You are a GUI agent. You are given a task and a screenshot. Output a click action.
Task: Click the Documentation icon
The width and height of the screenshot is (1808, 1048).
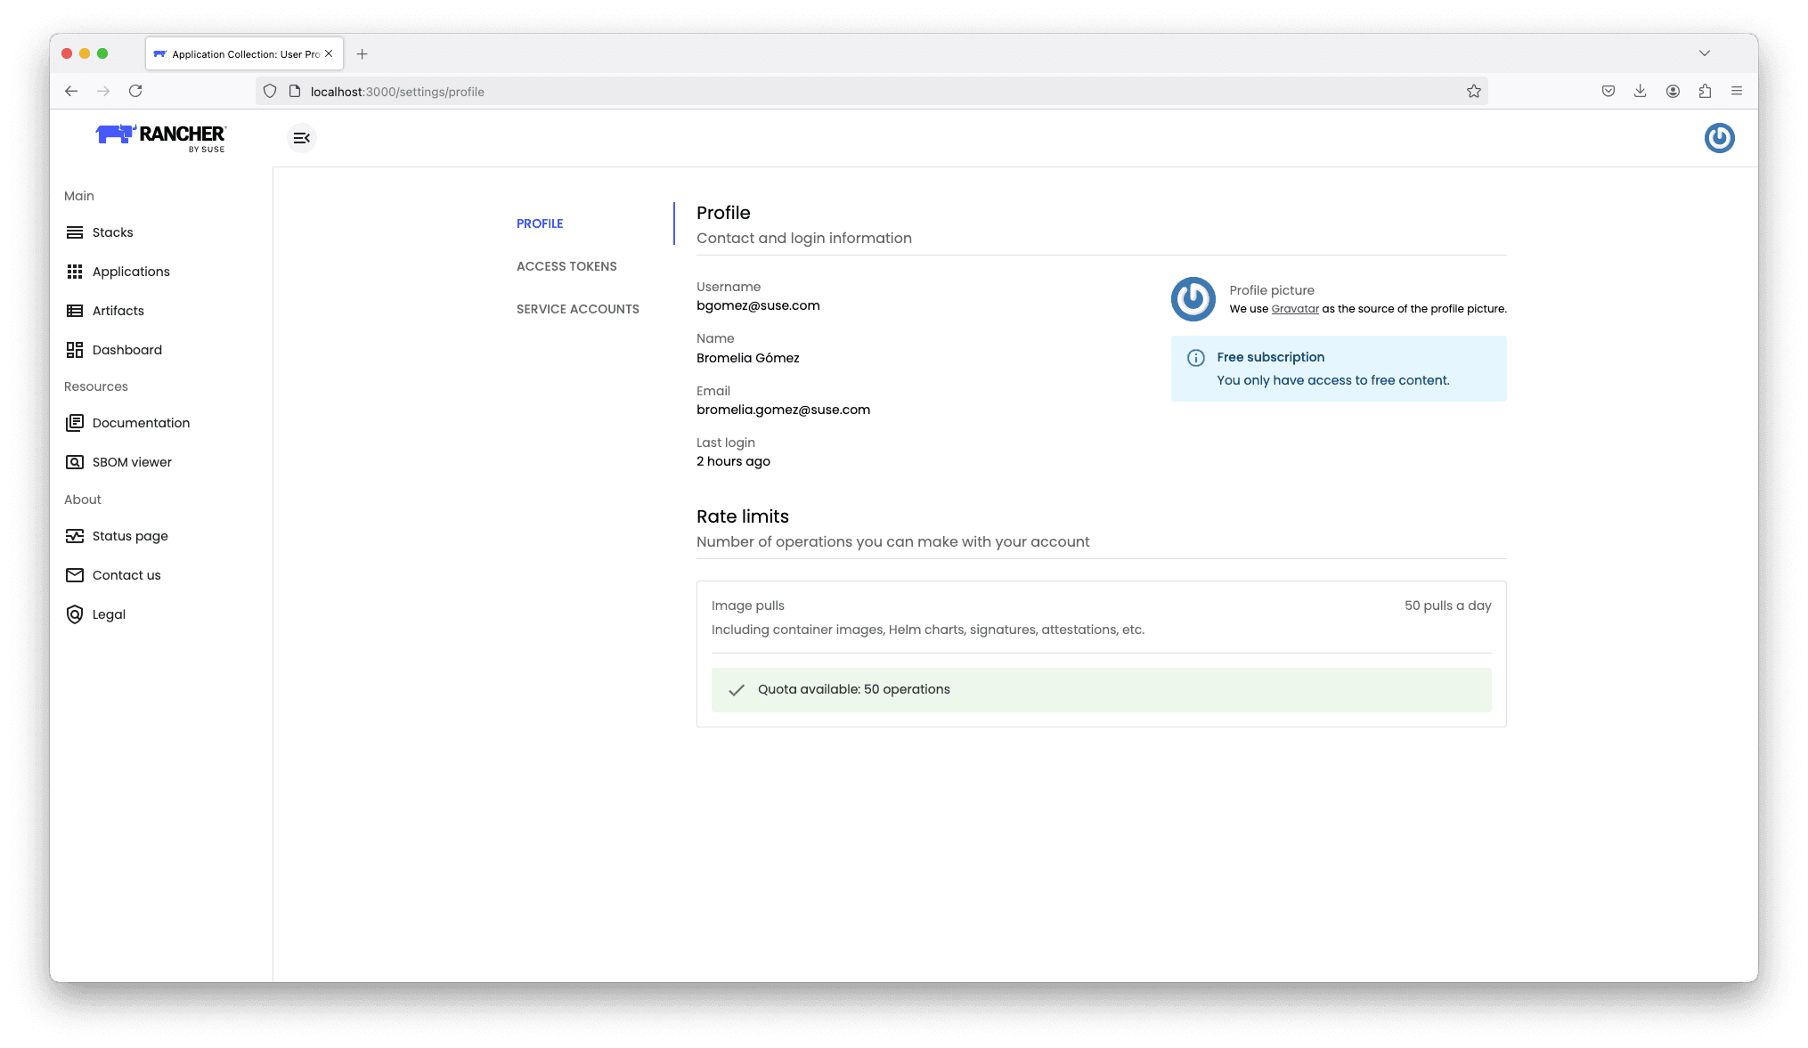point(75,423)
